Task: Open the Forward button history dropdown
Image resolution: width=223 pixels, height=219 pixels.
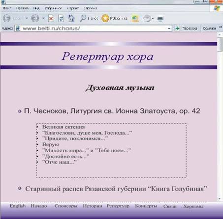Action: (x=43, y=18)
